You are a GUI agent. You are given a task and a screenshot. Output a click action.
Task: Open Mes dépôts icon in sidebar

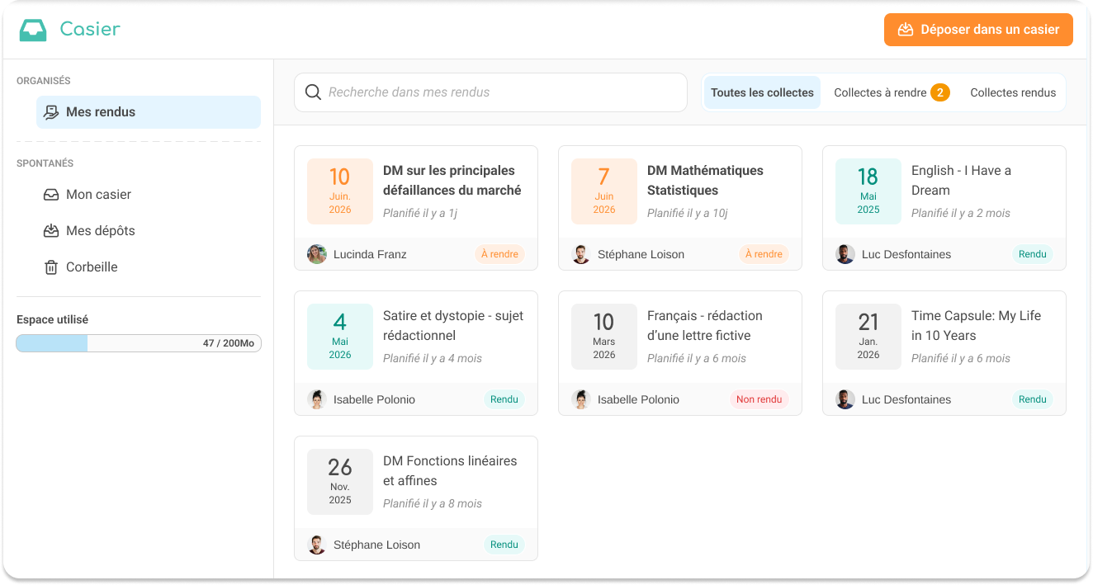pyautogui.click(x=51, y=231)
